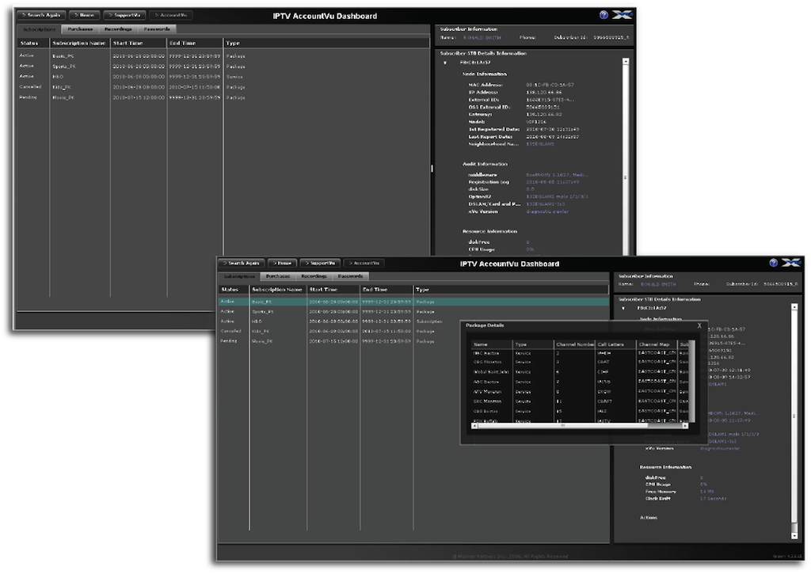Click the help question mark icon in the back window
This screenshot has height=574, width=811.
coord(603,15)
